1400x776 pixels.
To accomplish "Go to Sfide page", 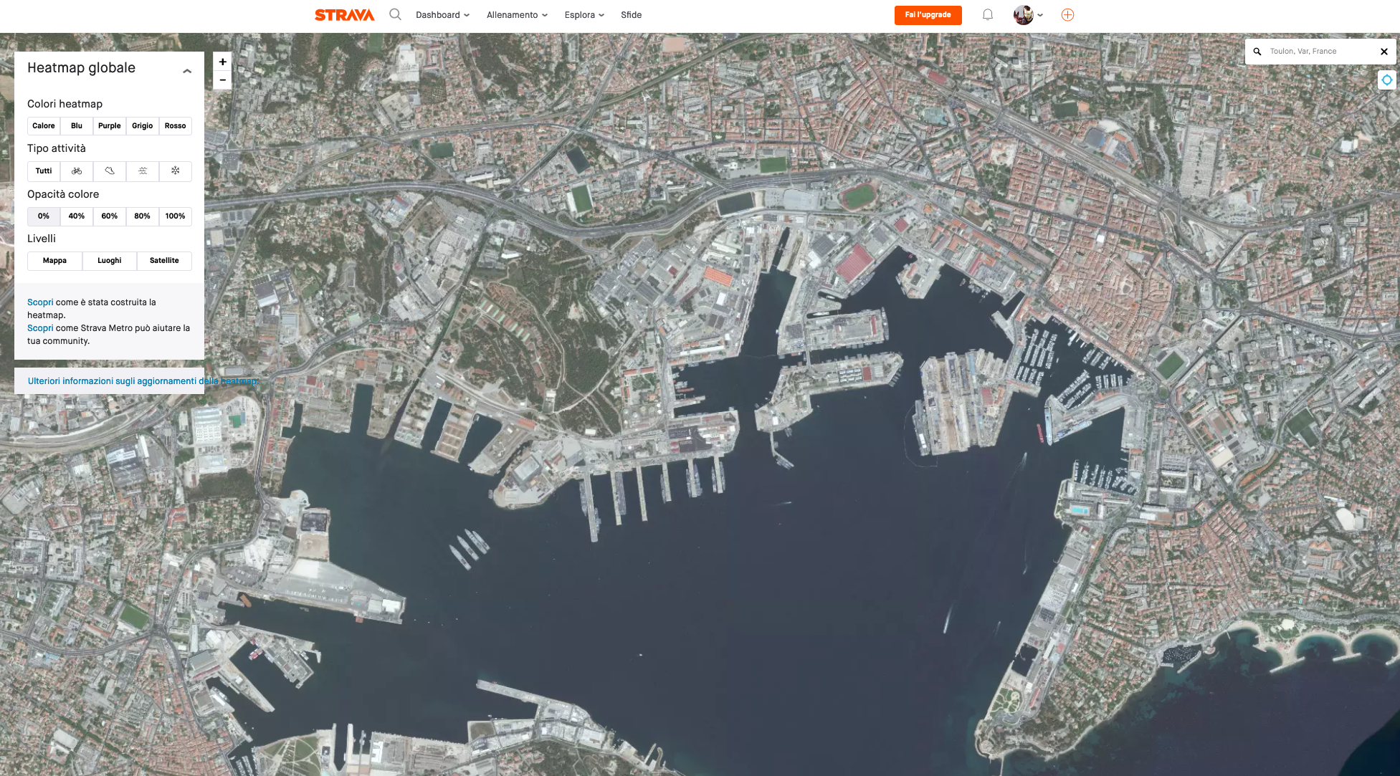I will tap(631, 14).
